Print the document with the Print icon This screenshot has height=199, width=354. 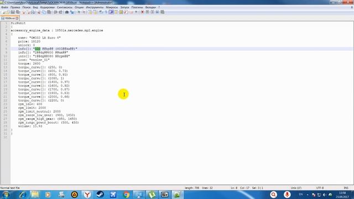click(33, 12)
